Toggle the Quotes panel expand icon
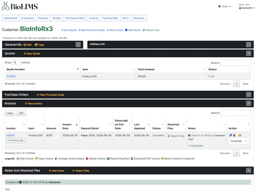The image size is (256, 193). pyautogui.click(x=249, y=53)
